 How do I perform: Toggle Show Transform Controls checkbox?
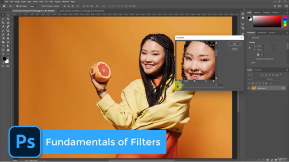[x=41, y=6]
